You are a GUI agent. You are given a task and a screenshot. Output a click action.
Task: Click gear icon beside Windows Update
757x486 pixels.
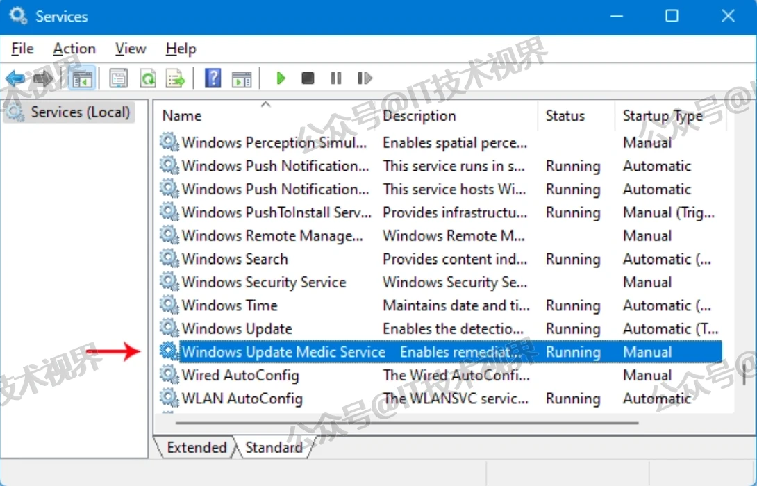point(169,328)
